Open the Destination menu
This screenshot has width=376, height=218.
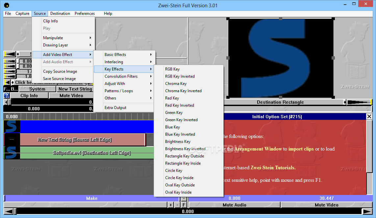(60, 14)
